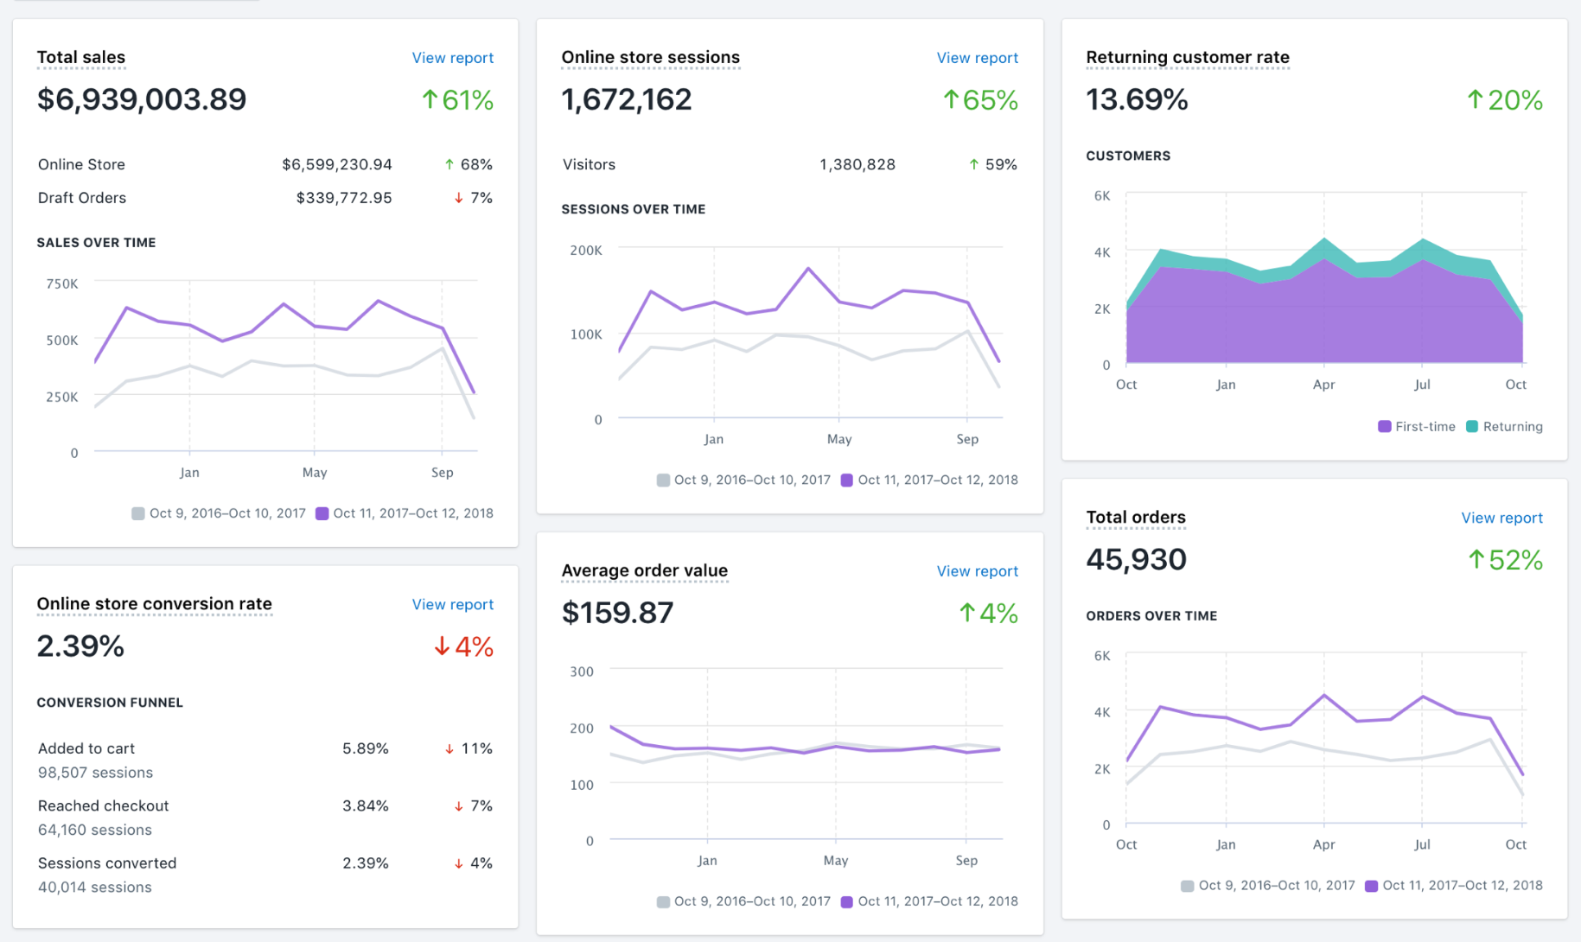Select the Sessions converted funnel row
This screenshot has width=1581, height=942.
265,875
